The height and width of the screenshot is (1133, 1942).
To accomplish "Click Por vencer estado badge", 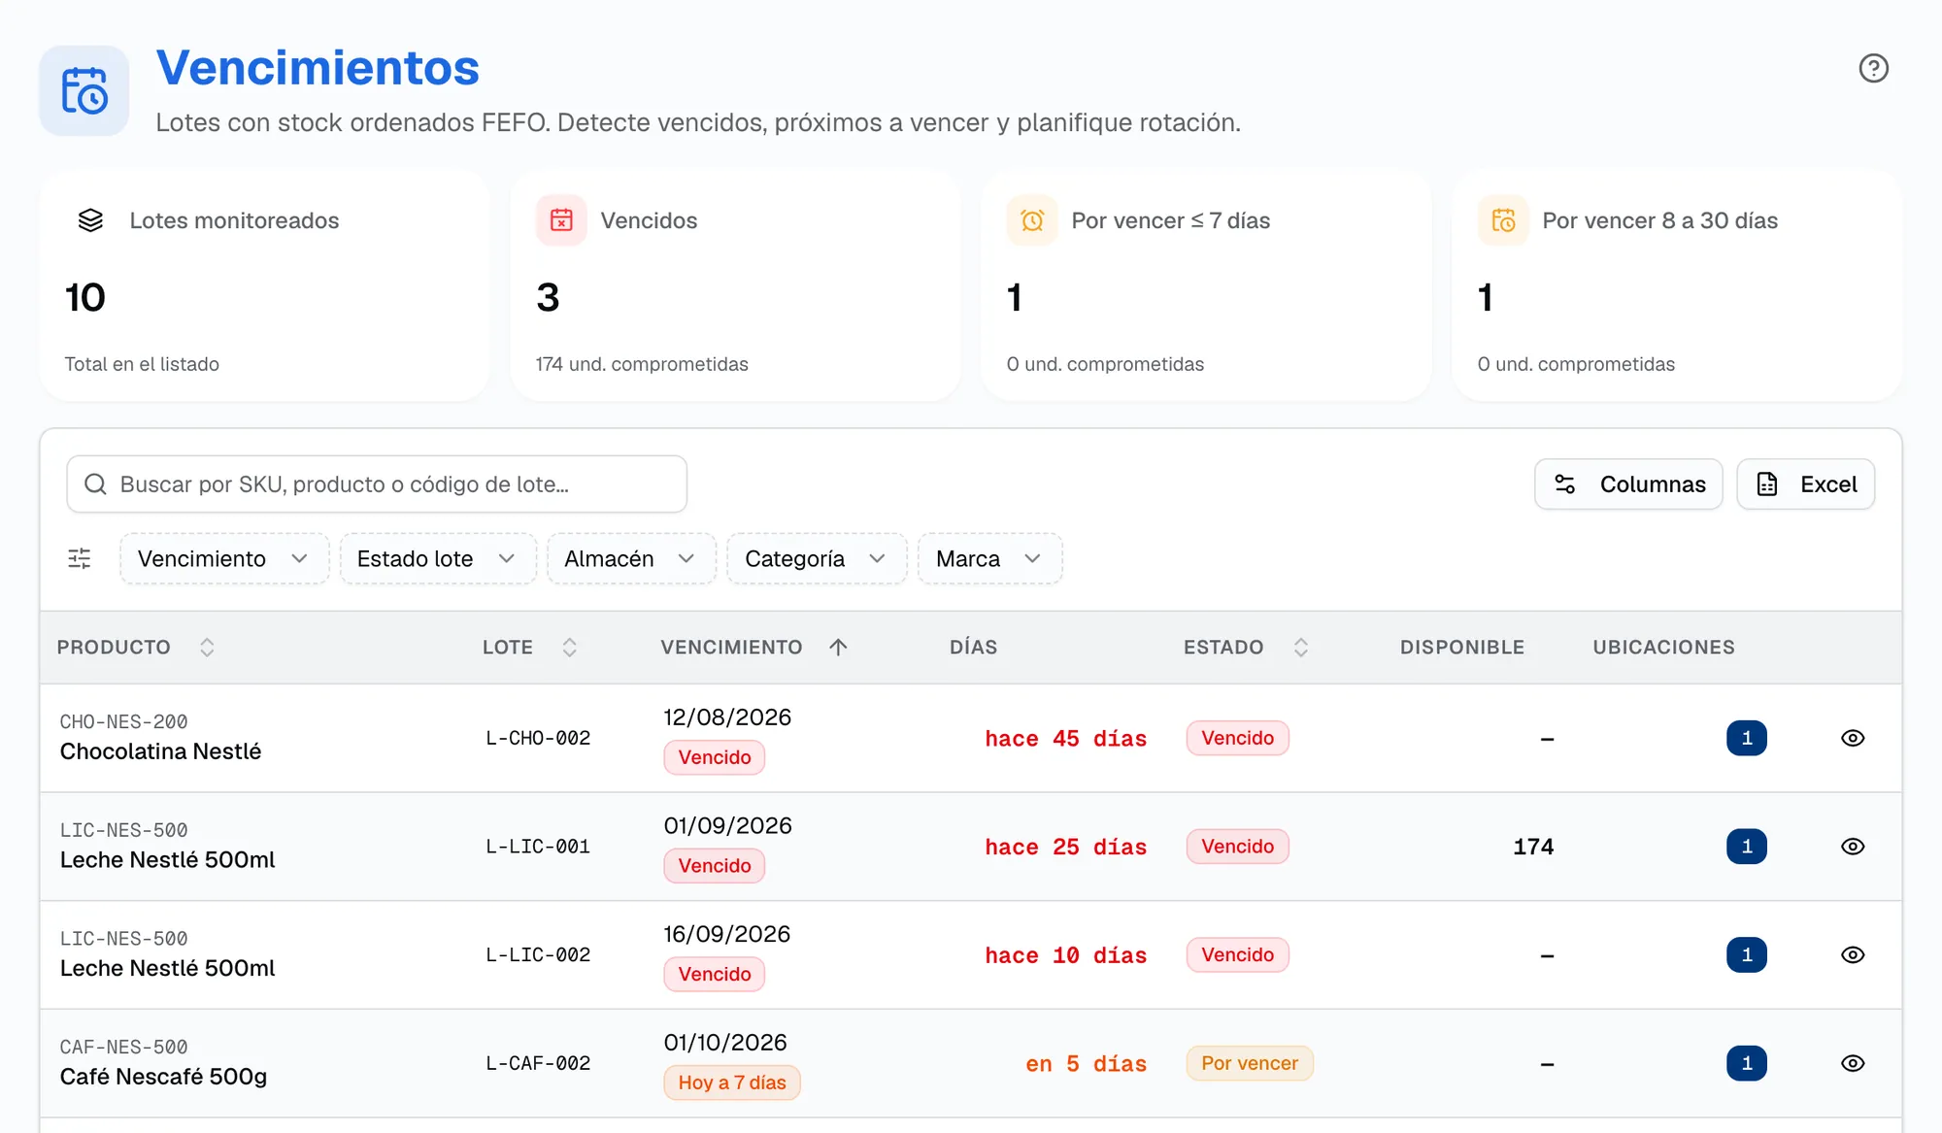I will pos(1250,1063).
